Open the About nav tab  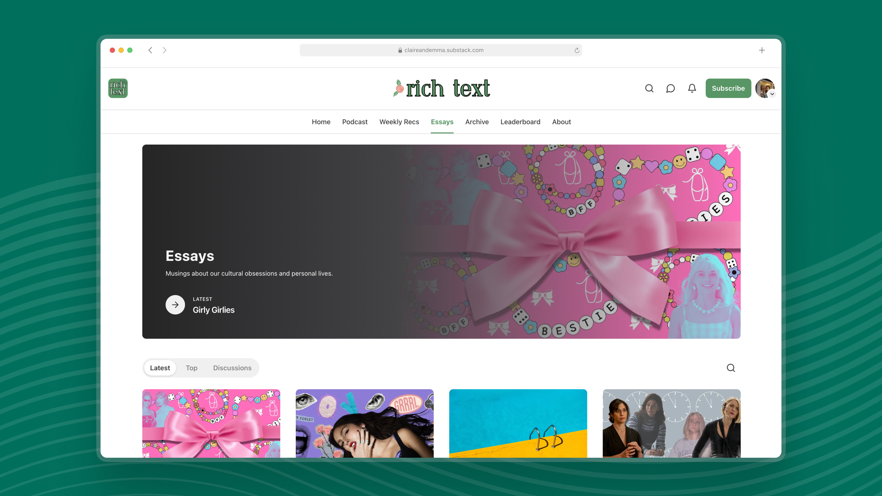click(x=561, y=122)
